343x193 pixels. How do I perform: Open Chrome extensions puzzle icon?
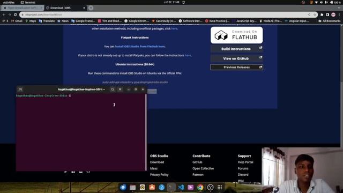point(322,14)
